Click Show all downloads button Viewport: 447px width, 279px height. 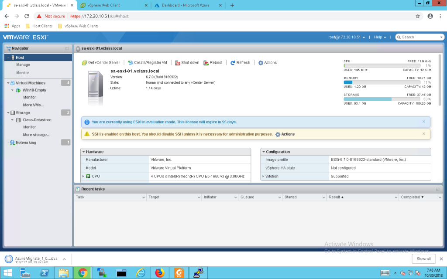[423, 259]
